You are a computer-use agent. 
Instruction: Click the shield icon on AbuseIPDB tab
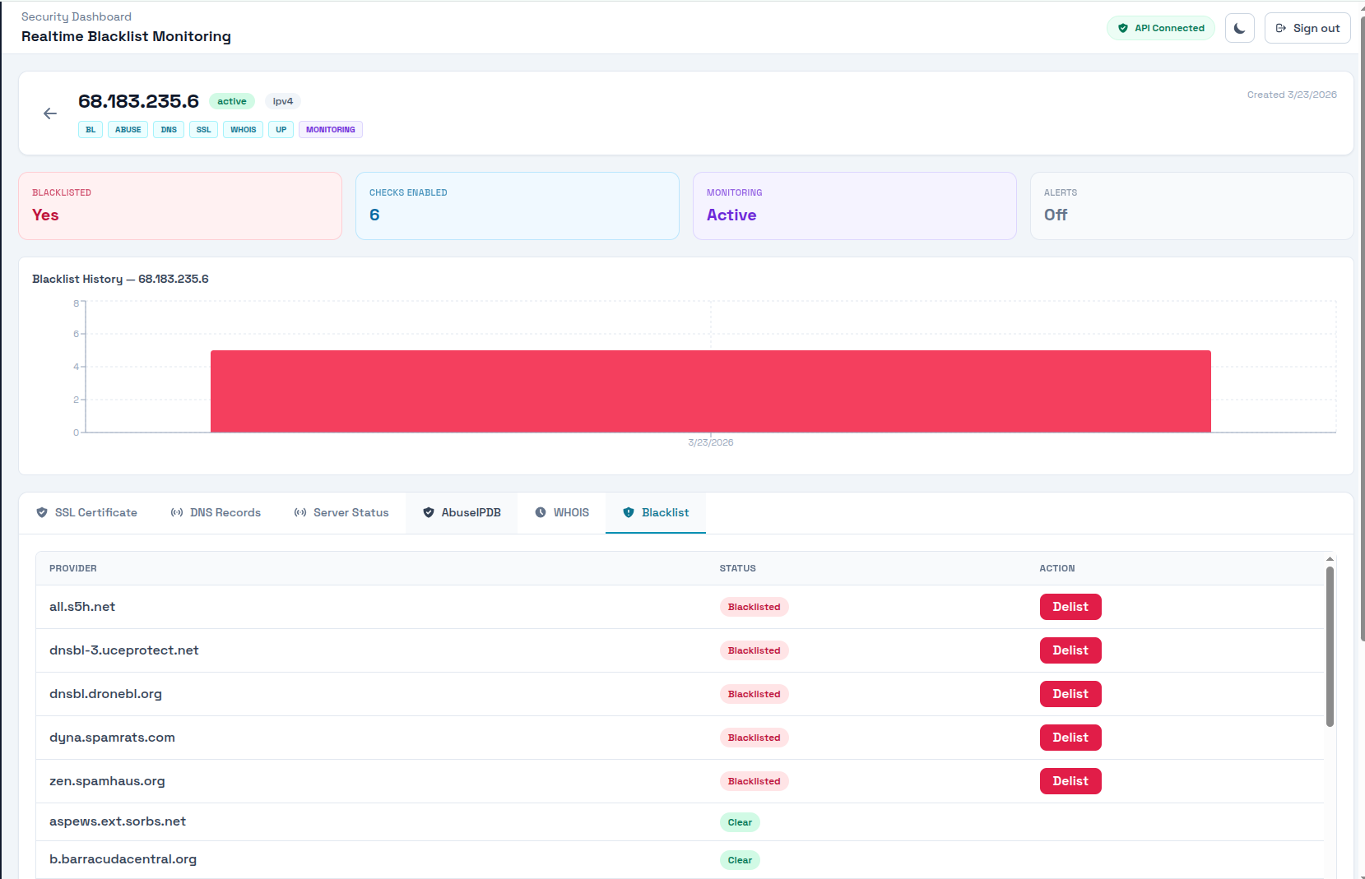429,512
